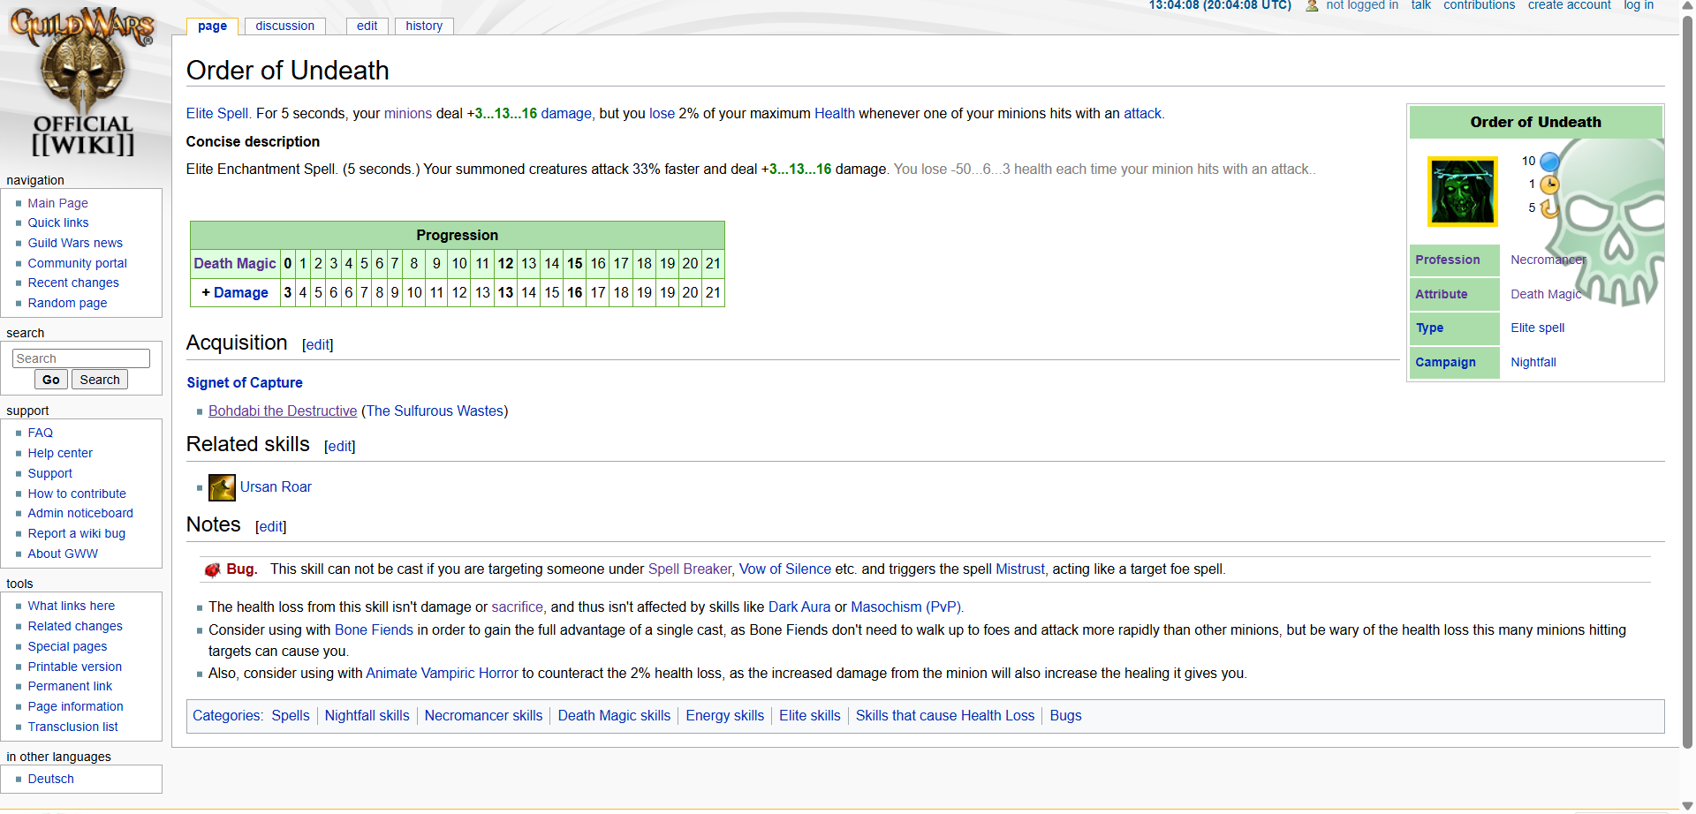Open Transclusion list
The image size is (1696, 814).
(72, 727)
